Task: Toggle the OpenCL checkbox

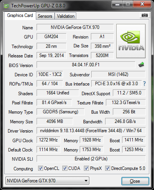Action: pyautogui.click(x=40, y=168)
